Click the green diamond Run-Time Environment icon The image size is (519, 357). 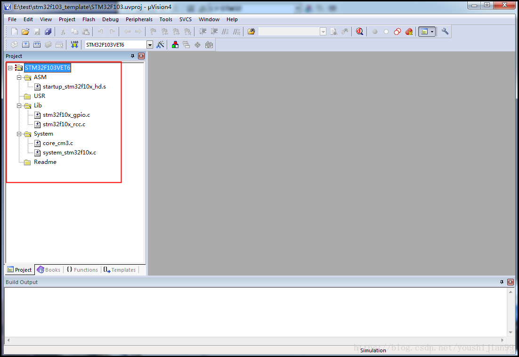tap(198, 45)
